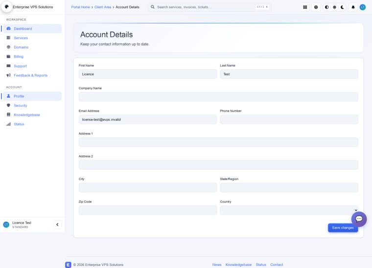This screenshot has width=372, height=268.
Task: Click the Dashboard gauge icon
Action: tap(8, 28)
